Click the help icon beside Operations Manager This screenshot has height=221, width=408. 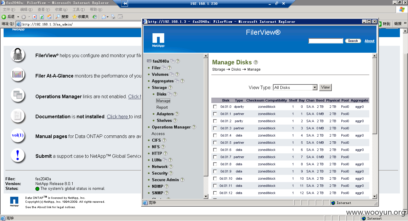coord(194,127)
